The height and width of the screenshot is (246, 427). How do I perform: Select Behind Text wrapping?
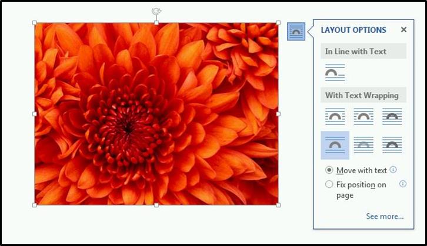[x=363, y=145]
